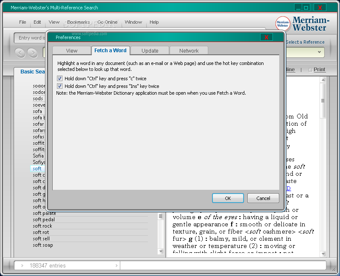The width and height of the screenshot is (340, 276).
Task: Click Cancel in Preferences dialog
Action: click(x=263, y=198)
